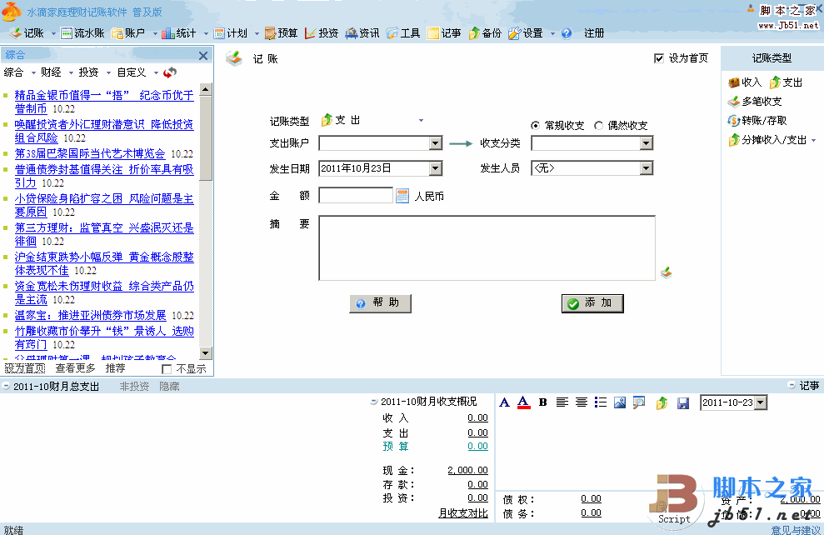Click the 月收支对比 link
Screen dimensions: 824x535
coord(463,513)
